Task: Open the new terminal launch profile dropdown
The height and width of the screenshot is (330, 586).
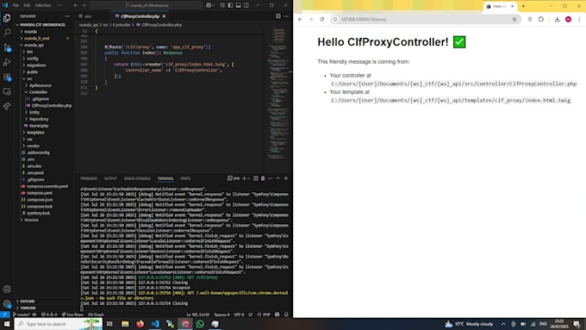Action: point(249,178)
